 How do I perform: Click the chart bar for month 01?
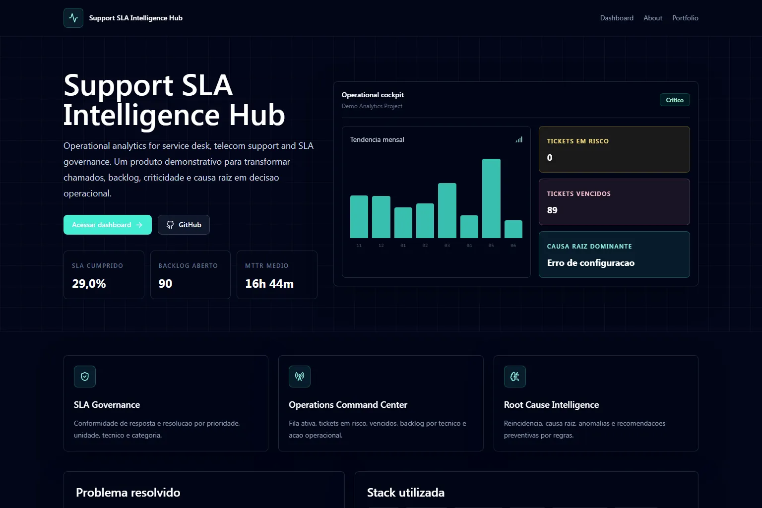[x=403, y=223]
